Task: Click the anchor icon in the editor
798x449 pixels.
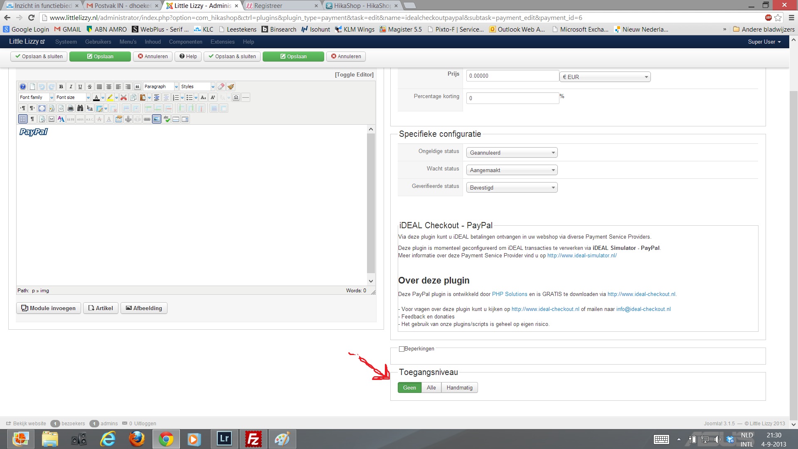Action: [128, 119]
